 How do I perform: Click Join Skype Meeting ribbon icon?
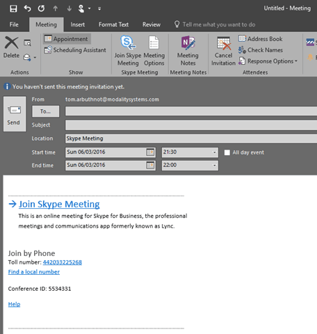(x=128, y=51)
